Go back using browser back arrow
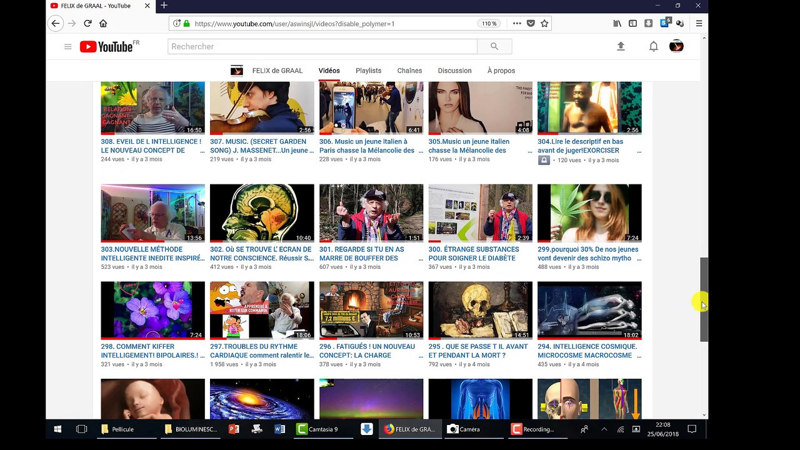This screenshot has width=800, height=450. [56, 24]
